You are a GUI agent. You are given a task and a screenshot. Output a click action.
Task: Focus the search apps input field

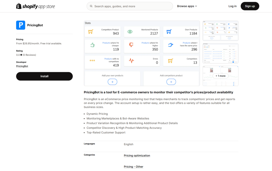pos(130,6)
